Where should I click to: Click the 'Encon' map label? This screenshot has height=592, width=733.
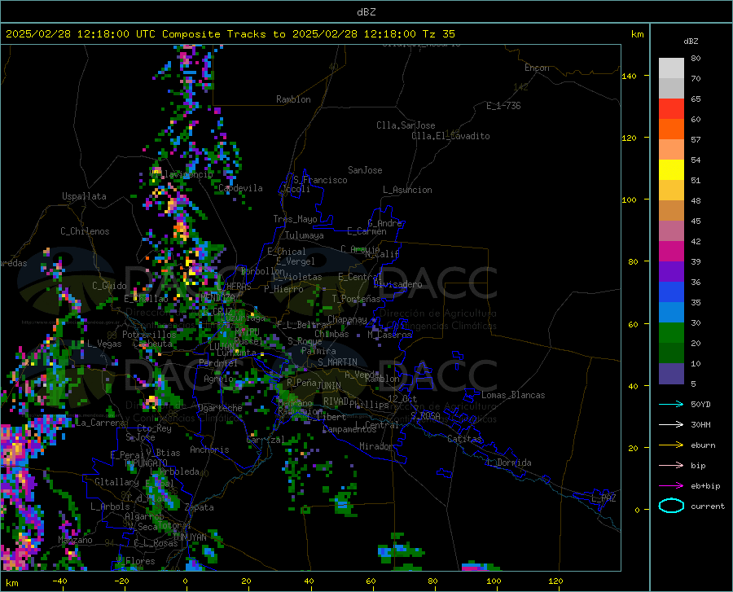pyautogui.click(x=537, y=68)
